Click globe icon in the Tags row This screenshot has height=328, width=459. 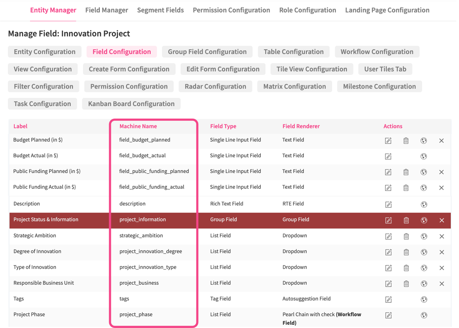(x=424, y=299)
